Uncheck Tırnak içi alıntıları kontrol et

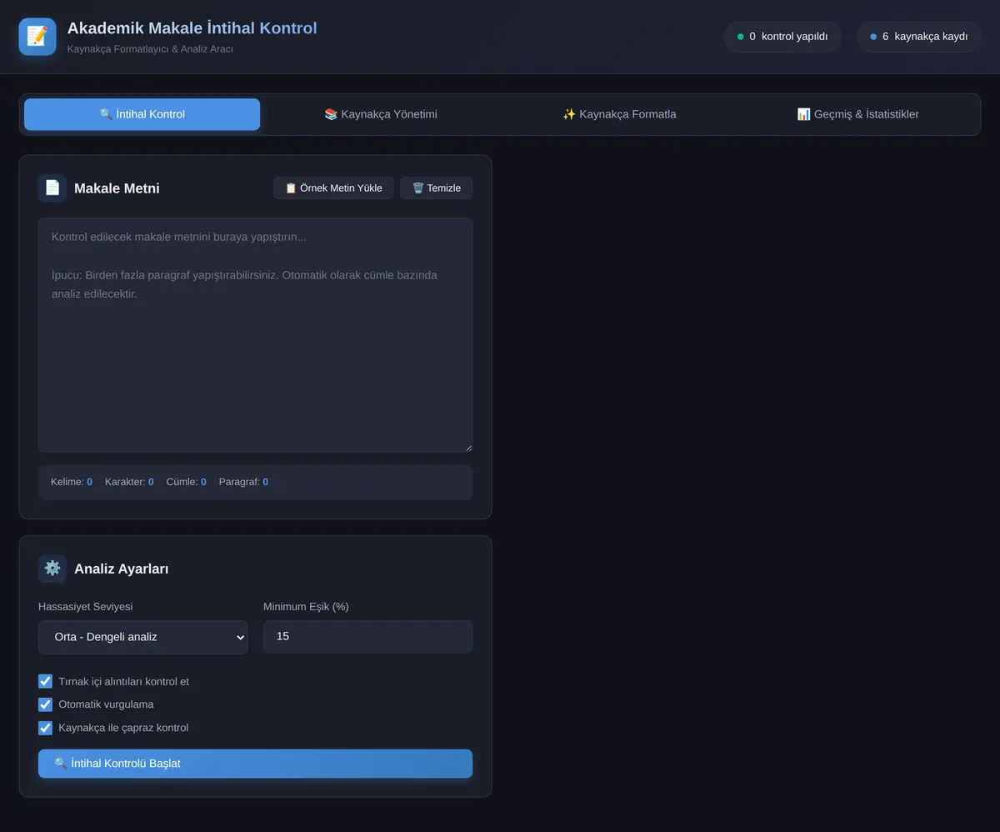(46, 681)
